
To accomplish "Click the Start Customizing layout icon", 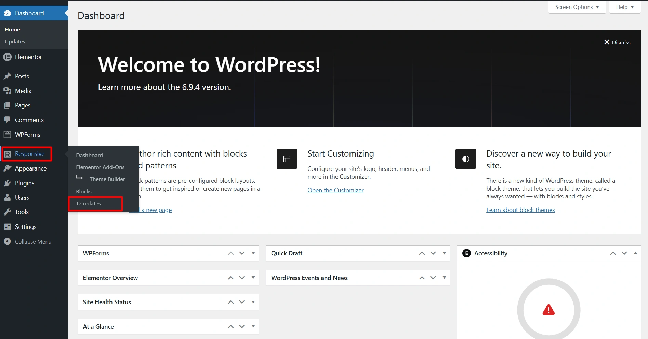I will (287, 159).
